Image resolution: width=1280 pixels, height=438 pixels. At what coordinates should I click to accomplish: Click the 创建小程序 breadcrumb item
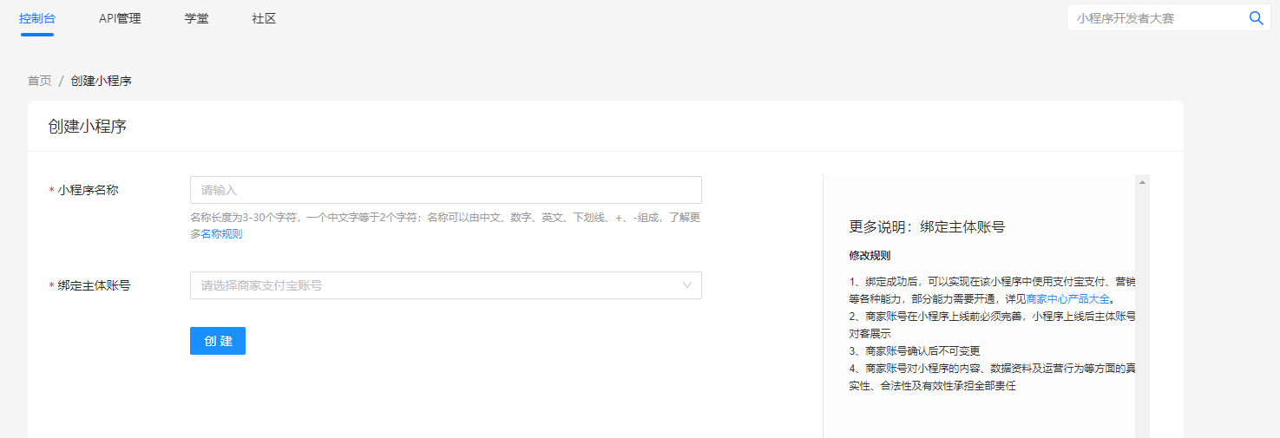(102, 81)
